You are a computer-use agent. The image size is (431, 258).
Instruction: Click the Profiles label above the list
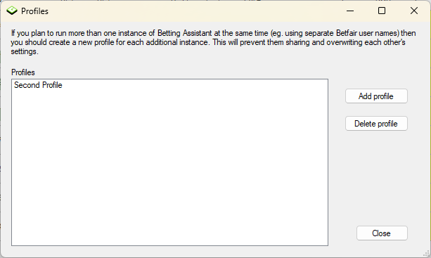coord(23,72)
